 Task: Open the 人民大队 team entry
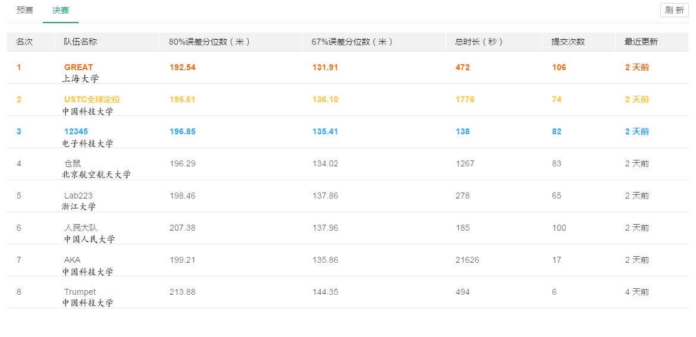[80, 228]
